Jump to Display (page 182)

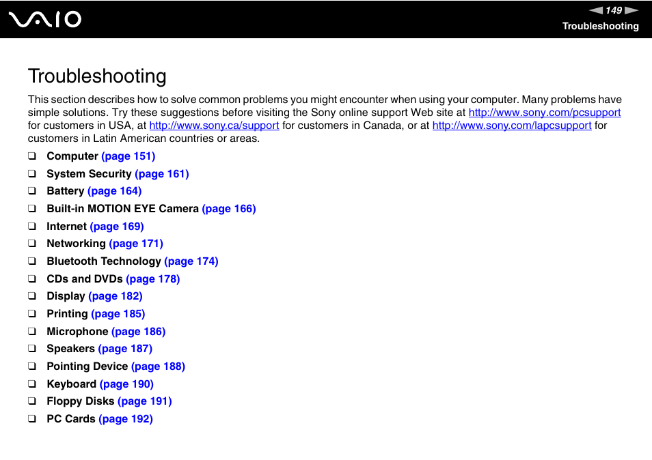[x=116, y=296]
